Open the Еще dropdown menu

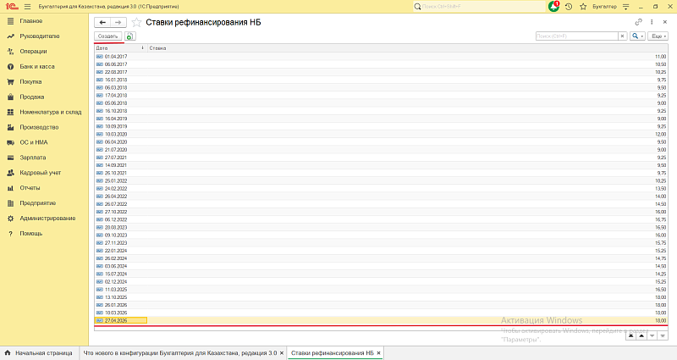(658, 36)
